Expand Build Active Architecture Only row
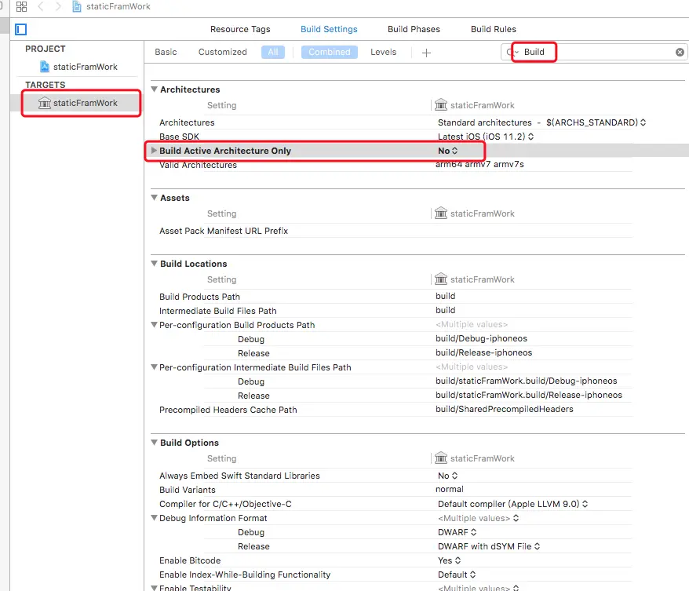 pyautogui.click(x=154, y=150)
